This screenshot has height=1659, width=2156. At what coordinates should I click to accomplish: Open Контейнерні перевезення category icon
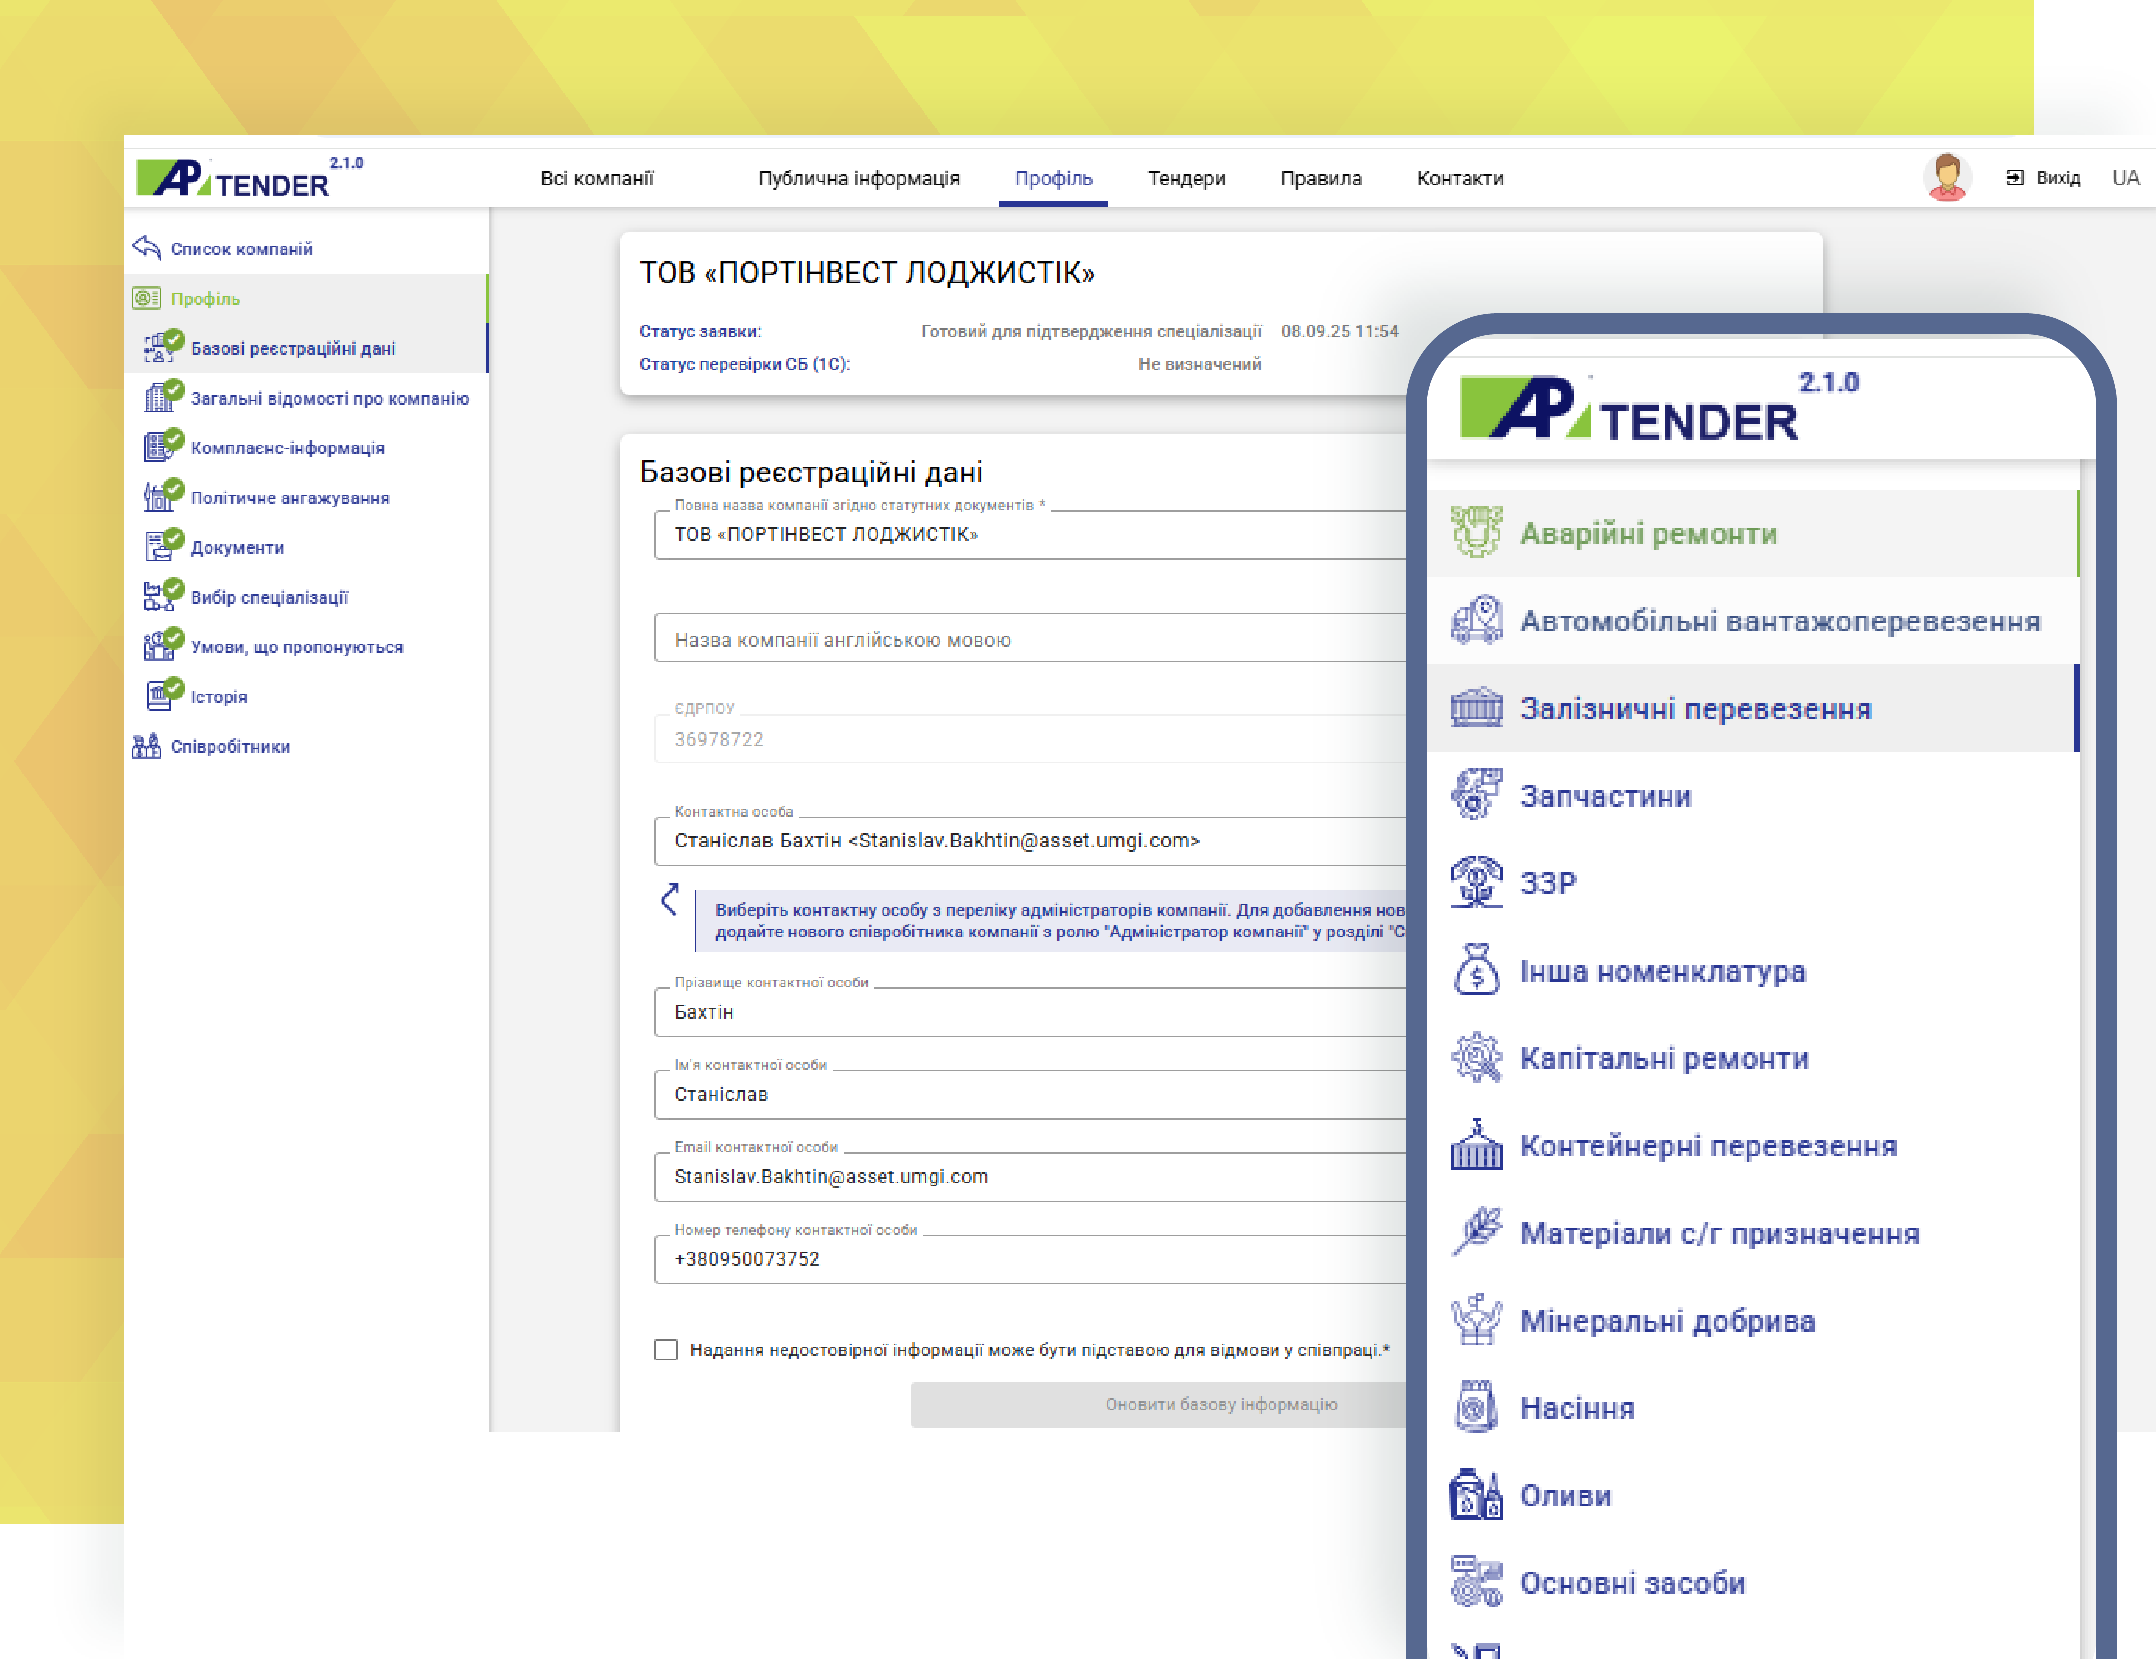(x=1476, y=1145)
